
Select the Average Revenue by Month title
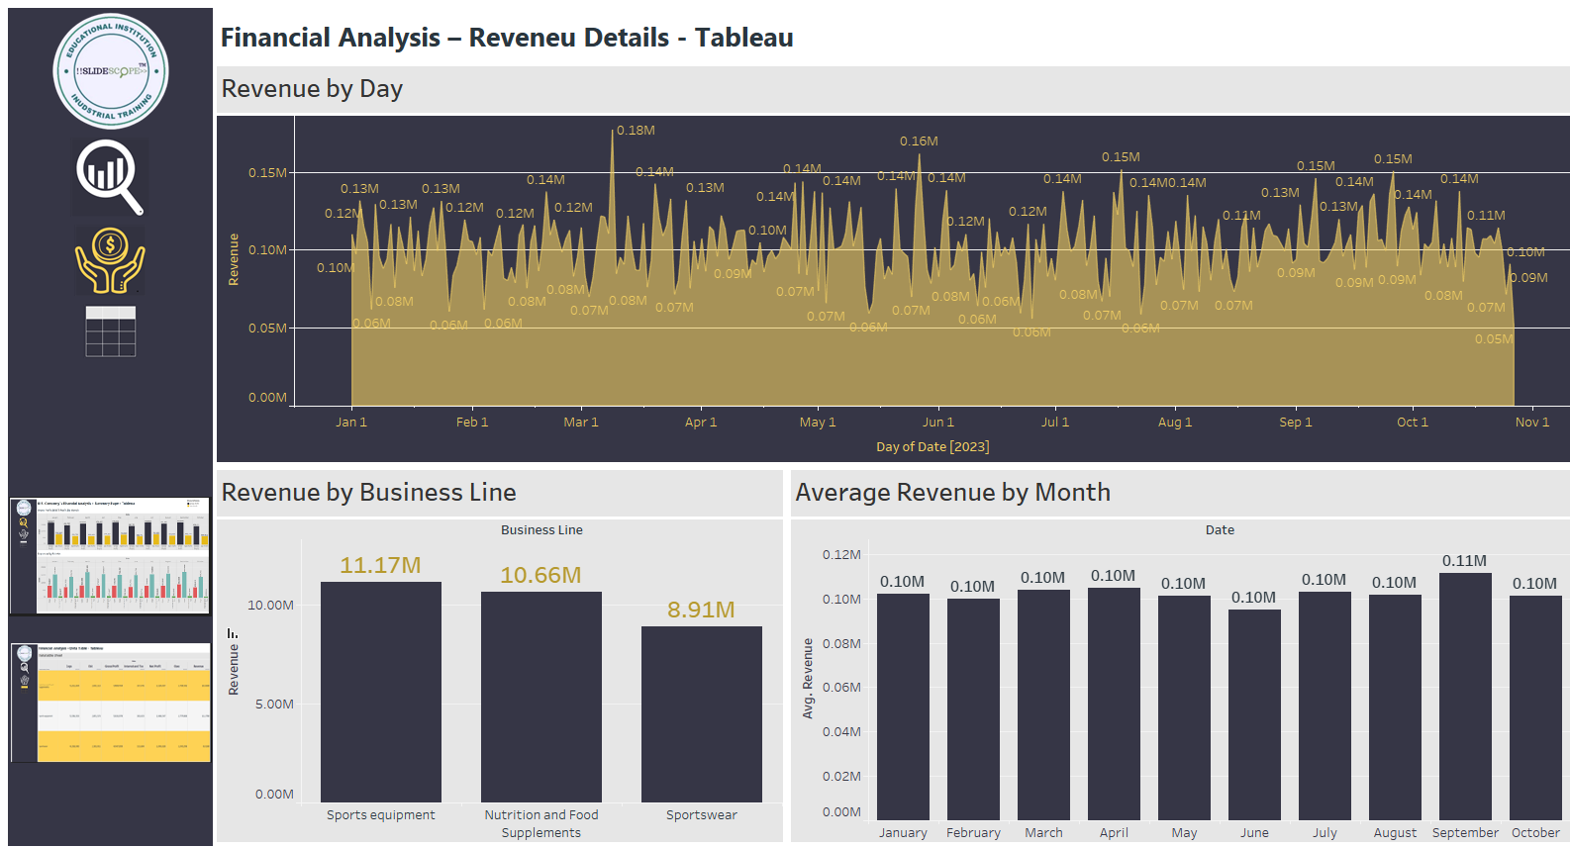(952, 493)
